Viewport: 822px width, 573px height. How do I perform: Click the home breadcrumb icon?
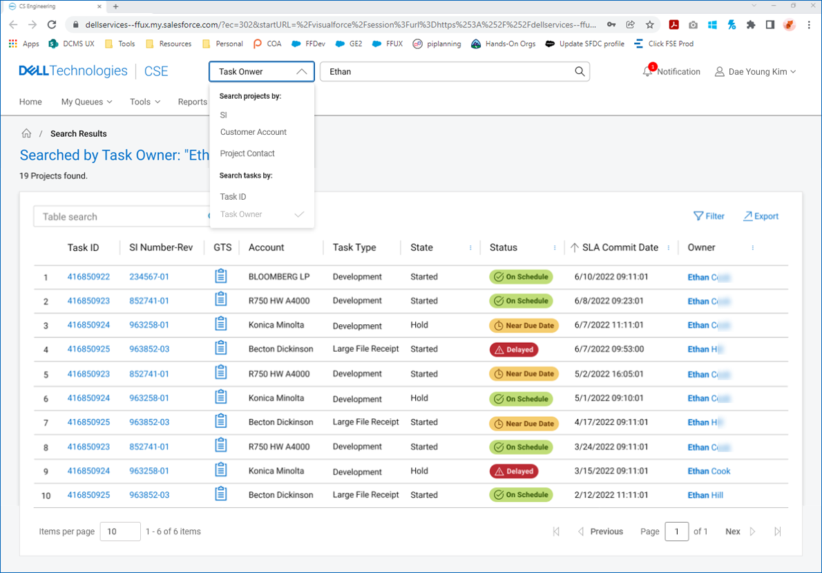tap(26, 133)
